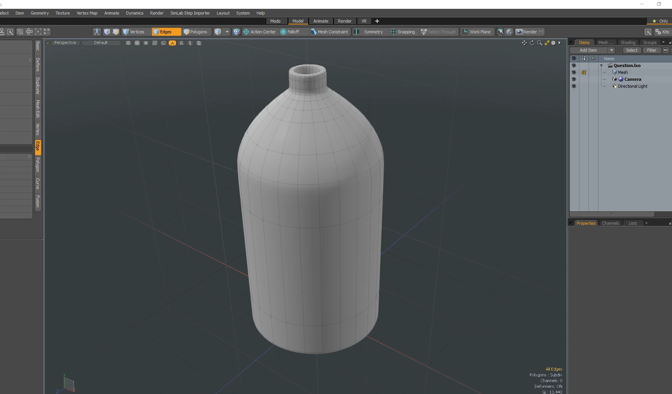
Task: Open Mesh Constraint options
Action: point(330,32)
